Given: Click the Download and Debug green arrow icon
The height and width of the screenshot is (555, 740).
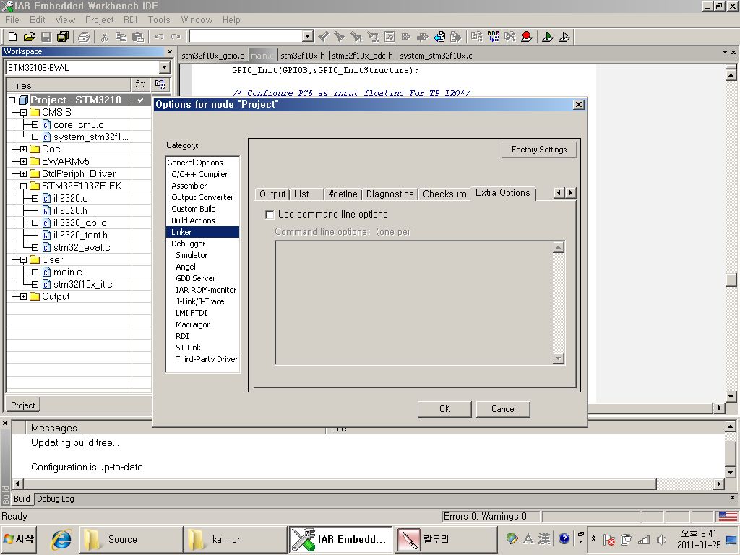Looking at the screenshot, I should click(548, 36).
